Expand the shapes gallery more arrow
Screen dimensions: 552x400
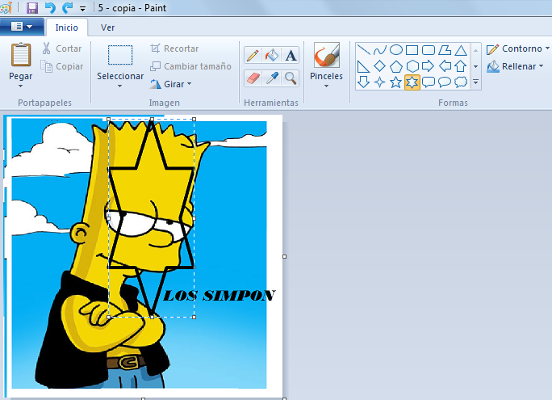click(476, 82)
